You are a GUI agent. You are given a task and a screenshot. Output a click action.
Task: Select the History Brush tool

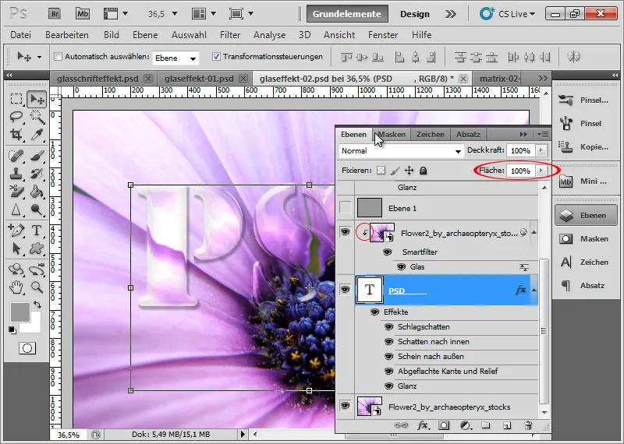(x=37, y=174)
